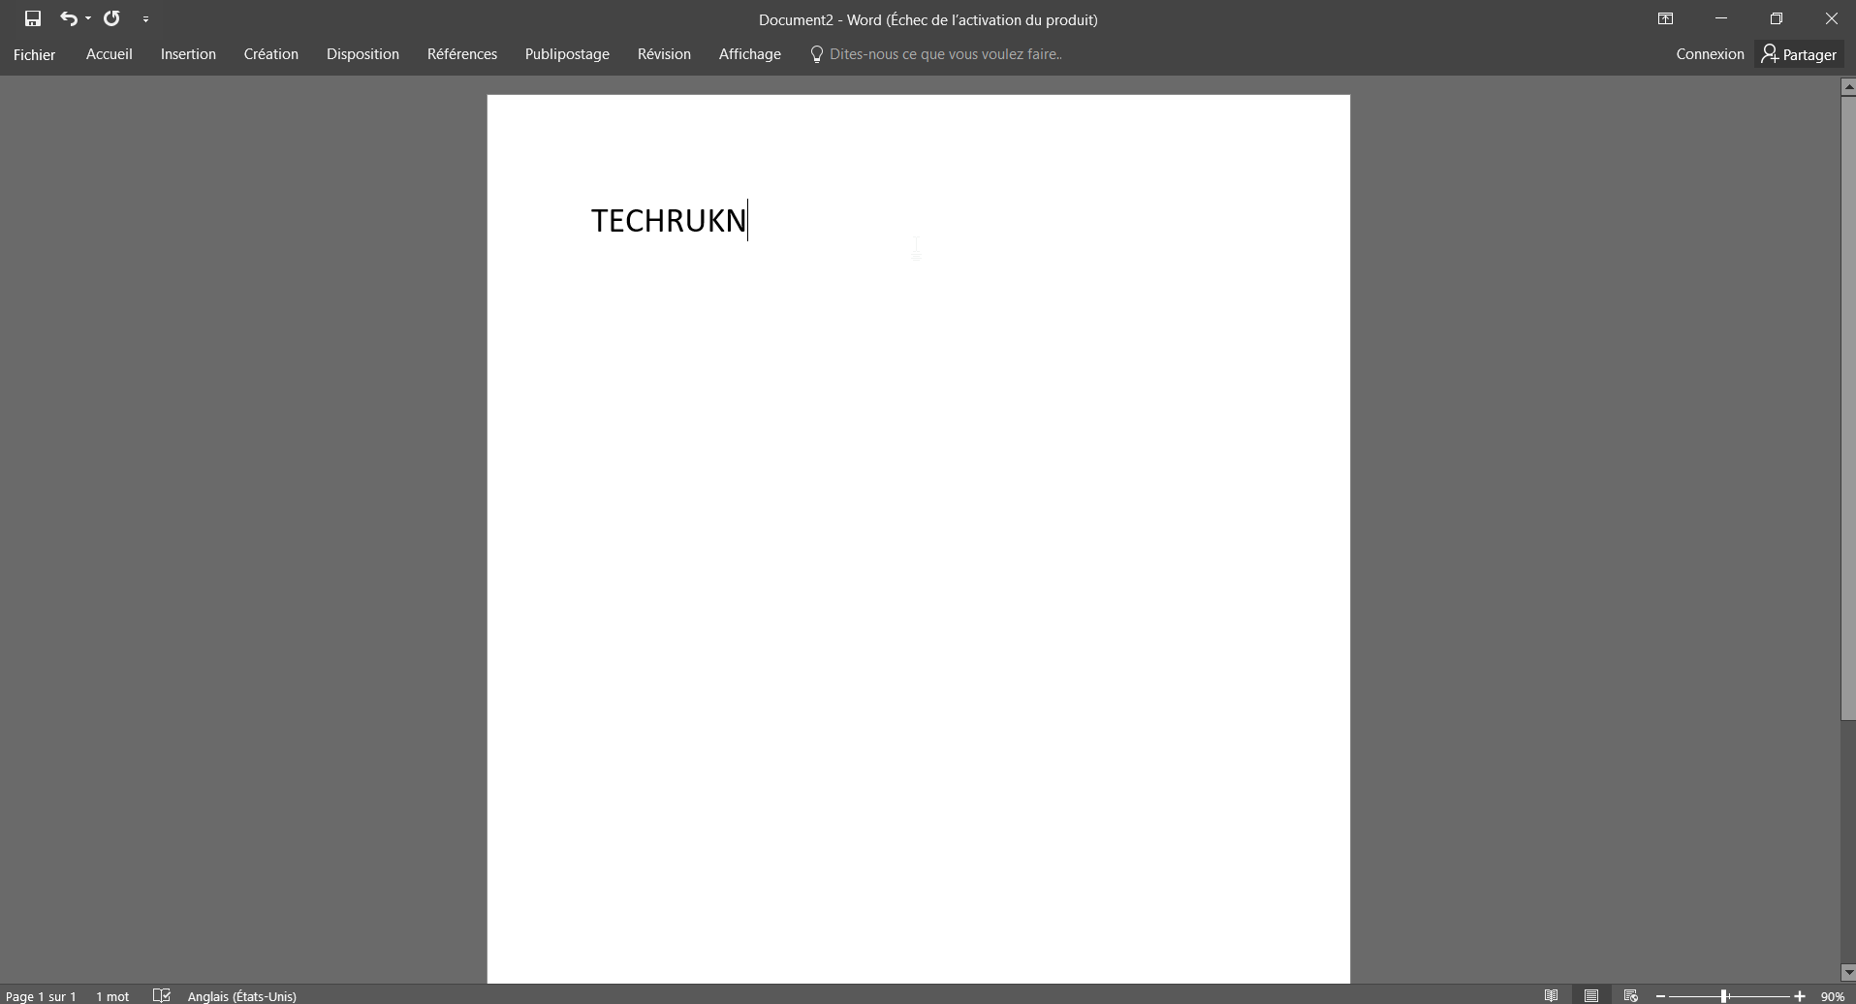The image size is (1856, 1004).
Task: Click the vertical scrollbar down arrow
Action: pyautogui.click(x=1848, y=972)
